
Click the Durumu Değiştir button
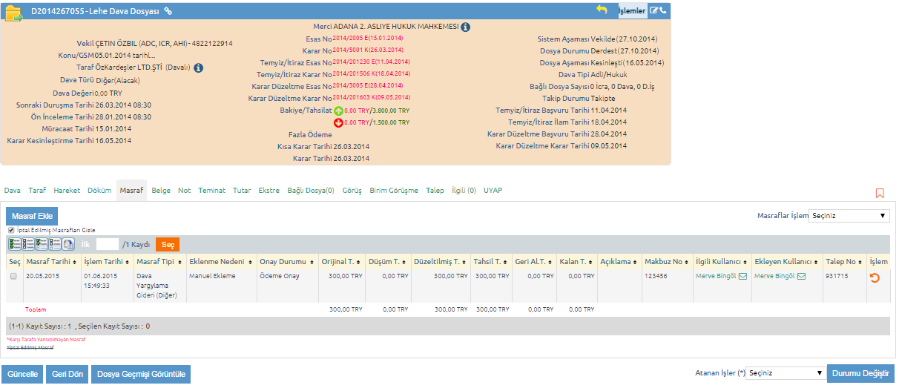(860, 373)
